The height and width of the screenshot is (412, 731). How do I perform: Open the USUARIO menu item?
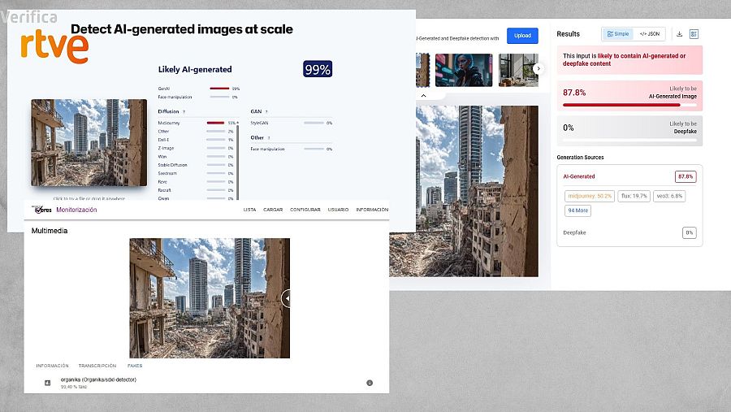click(x=338, y=210)
